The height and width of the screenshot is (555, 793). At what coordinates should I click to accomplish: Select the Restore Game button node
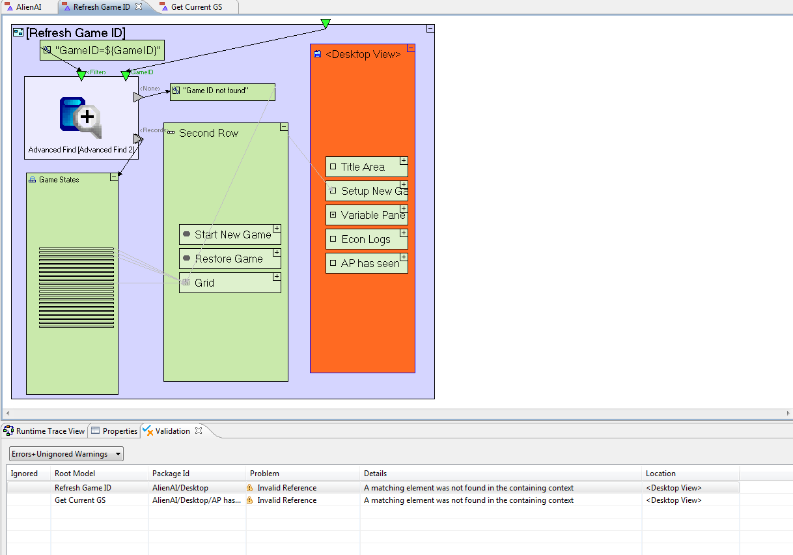[x=230, y=259]
